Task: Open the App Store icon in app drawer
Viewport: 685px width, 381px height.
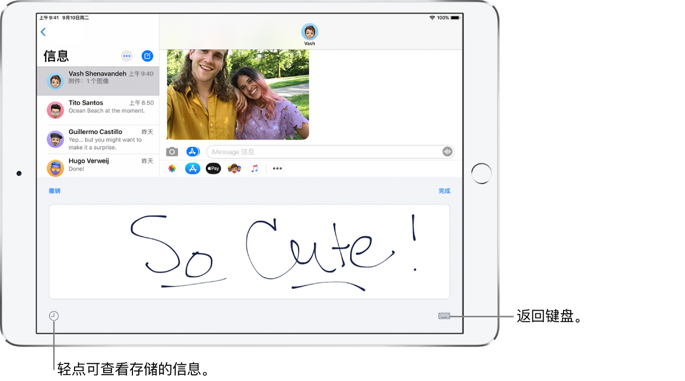Action: tap(193, 169)
